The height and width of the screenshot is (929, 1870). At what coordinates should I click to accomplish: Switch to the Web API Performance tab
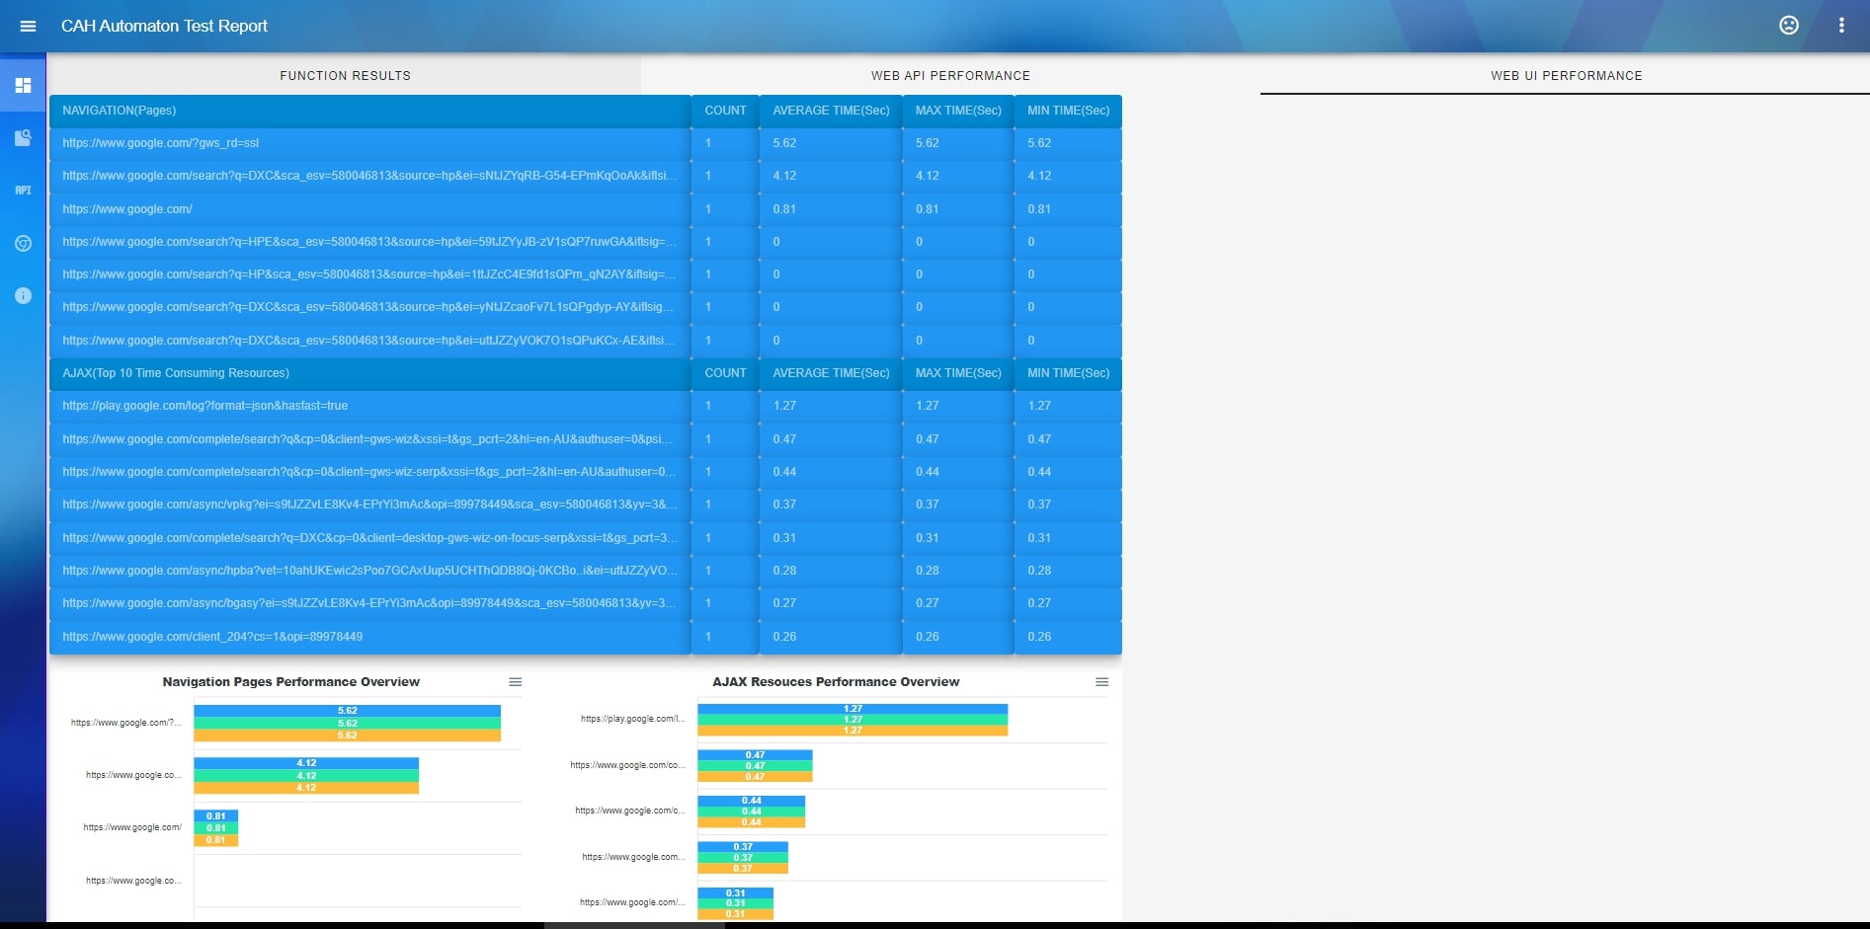click(x=949, y=75)
